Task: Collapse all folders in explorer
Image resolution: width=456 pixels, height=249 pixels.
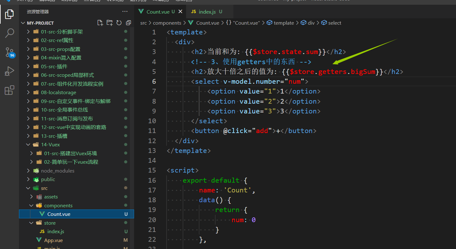Action: (128, 23)
